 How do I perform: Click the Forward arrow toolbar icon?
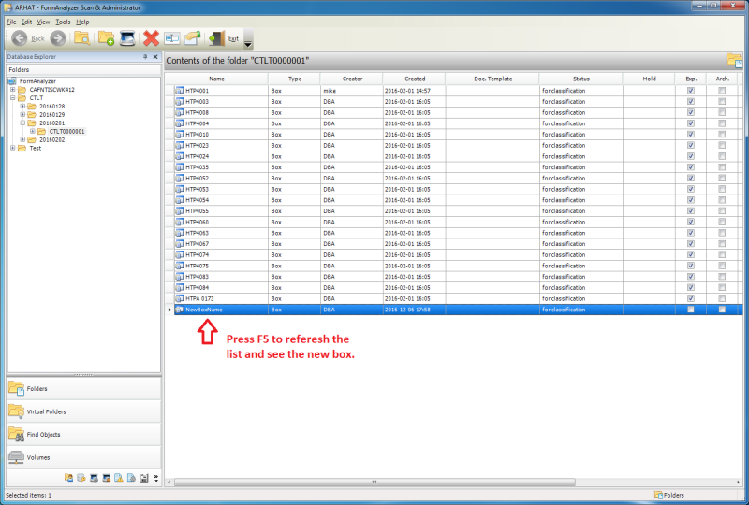(58, 38)
